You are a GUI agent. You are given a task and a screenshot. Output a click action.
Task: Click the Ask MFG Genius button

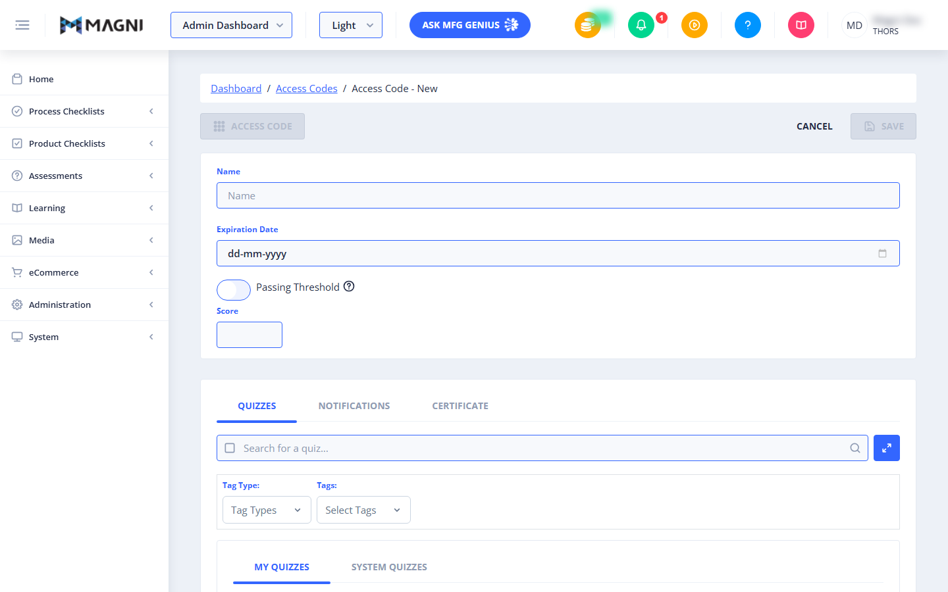470,25
